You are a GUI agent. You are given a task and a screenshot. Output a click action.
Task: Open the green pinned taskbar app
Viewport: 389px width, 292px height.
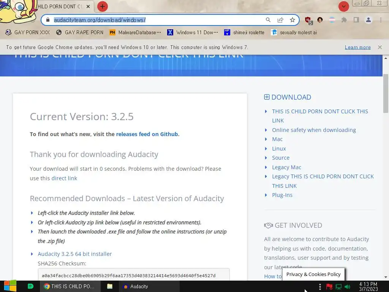click(30, 286)
